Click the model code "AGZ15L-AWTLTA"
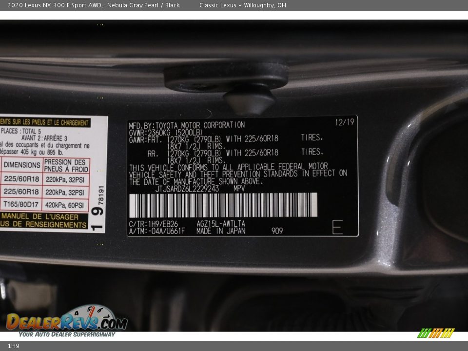 221,224
